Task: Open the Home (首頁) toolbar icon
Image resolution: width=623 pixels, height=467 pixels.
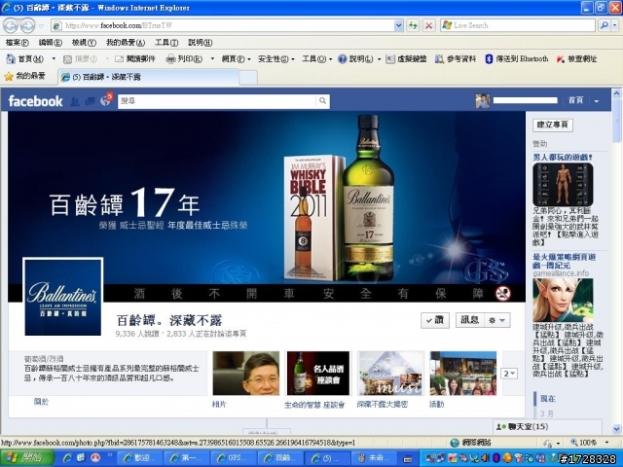Action: (x=11, y=59)
